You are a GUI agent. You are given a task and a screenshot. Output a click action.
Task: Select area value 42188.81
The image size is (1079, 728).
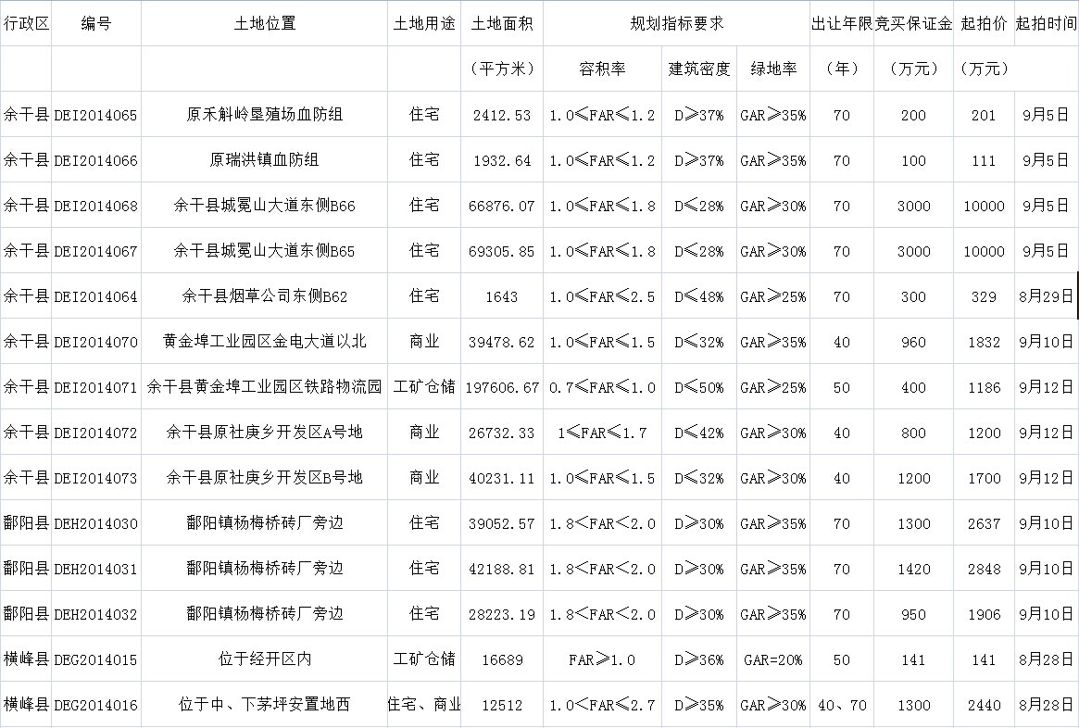[x=502, y=569]
